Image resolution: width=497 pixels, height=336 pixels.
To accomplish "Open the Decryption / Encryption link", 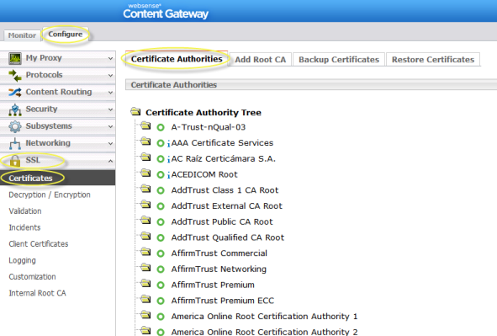I will coord(50,195).
